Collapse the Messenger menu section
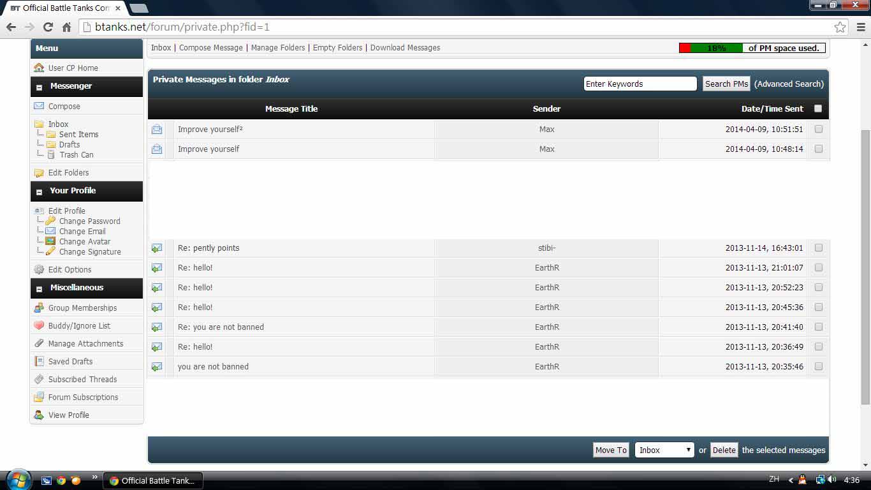Viewport: 871px width, 490px height. [39, 87]
